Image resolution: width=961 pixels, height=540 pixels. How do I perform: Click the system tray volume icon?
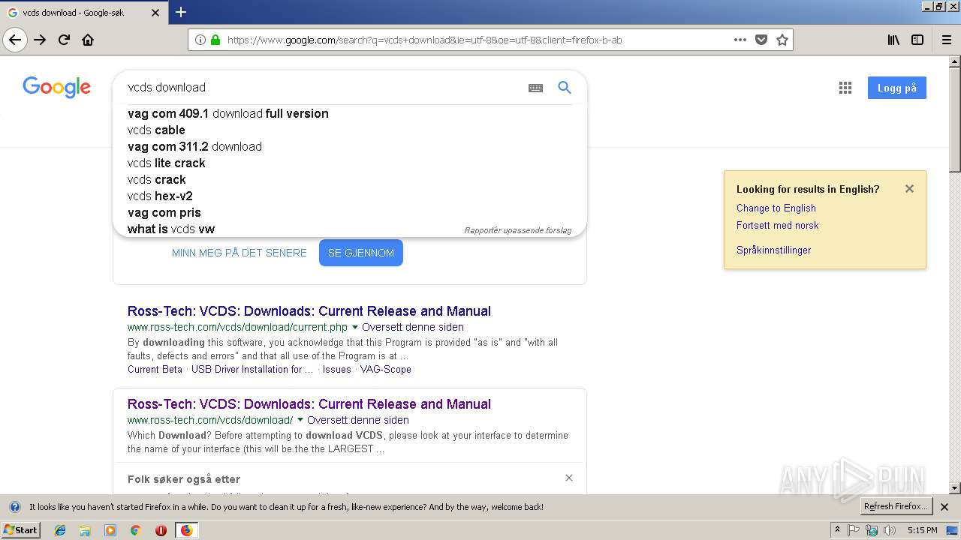(x=890, y=530)
